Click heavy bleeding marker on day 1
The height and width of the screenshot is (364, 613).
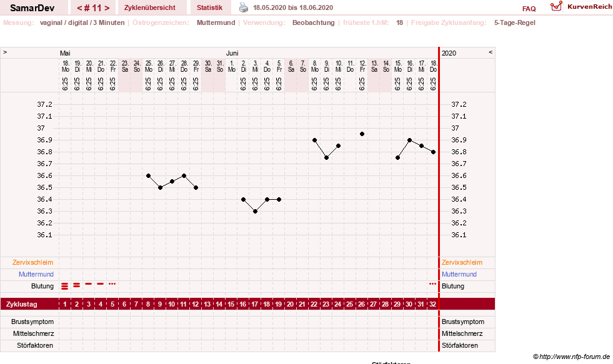pos(65,287)
